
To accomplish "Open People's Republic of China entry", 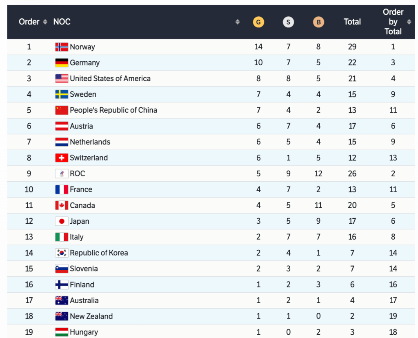I will pyautogui.click(x=113, y=110).
